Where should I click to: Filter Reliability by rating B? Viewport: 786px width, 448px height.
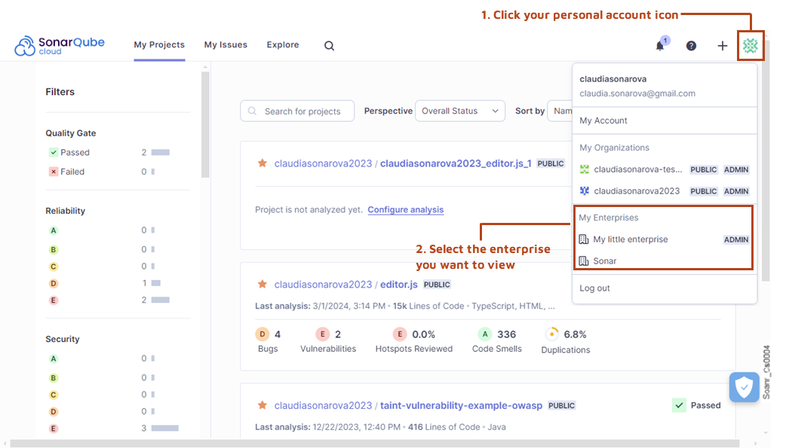(54, 249)
